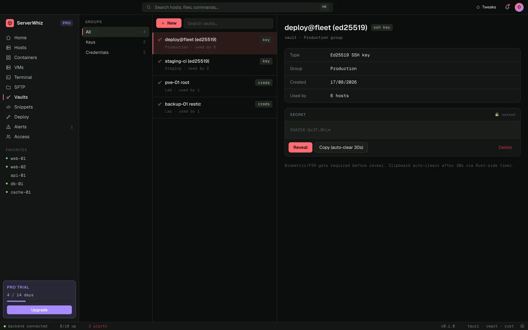The width and height of the screenshot is (528, 330).
Task: Click the ServerWhiz logo icon
Action: click(x=10, y=23)
